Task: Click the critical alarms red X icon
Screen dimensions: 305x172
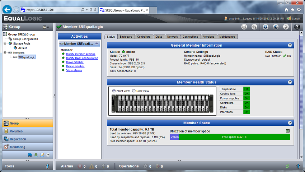Action: coord(80,166)
